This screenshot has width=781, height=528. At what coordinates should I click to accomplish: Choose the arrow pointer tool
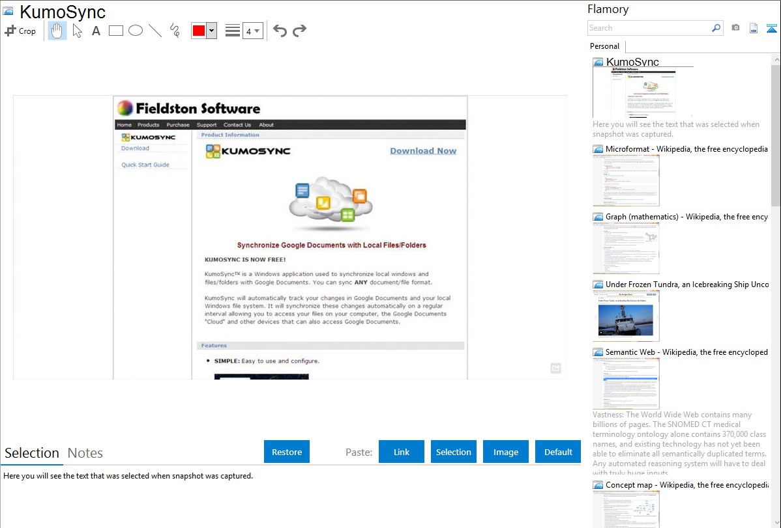[x=77, y=31]
